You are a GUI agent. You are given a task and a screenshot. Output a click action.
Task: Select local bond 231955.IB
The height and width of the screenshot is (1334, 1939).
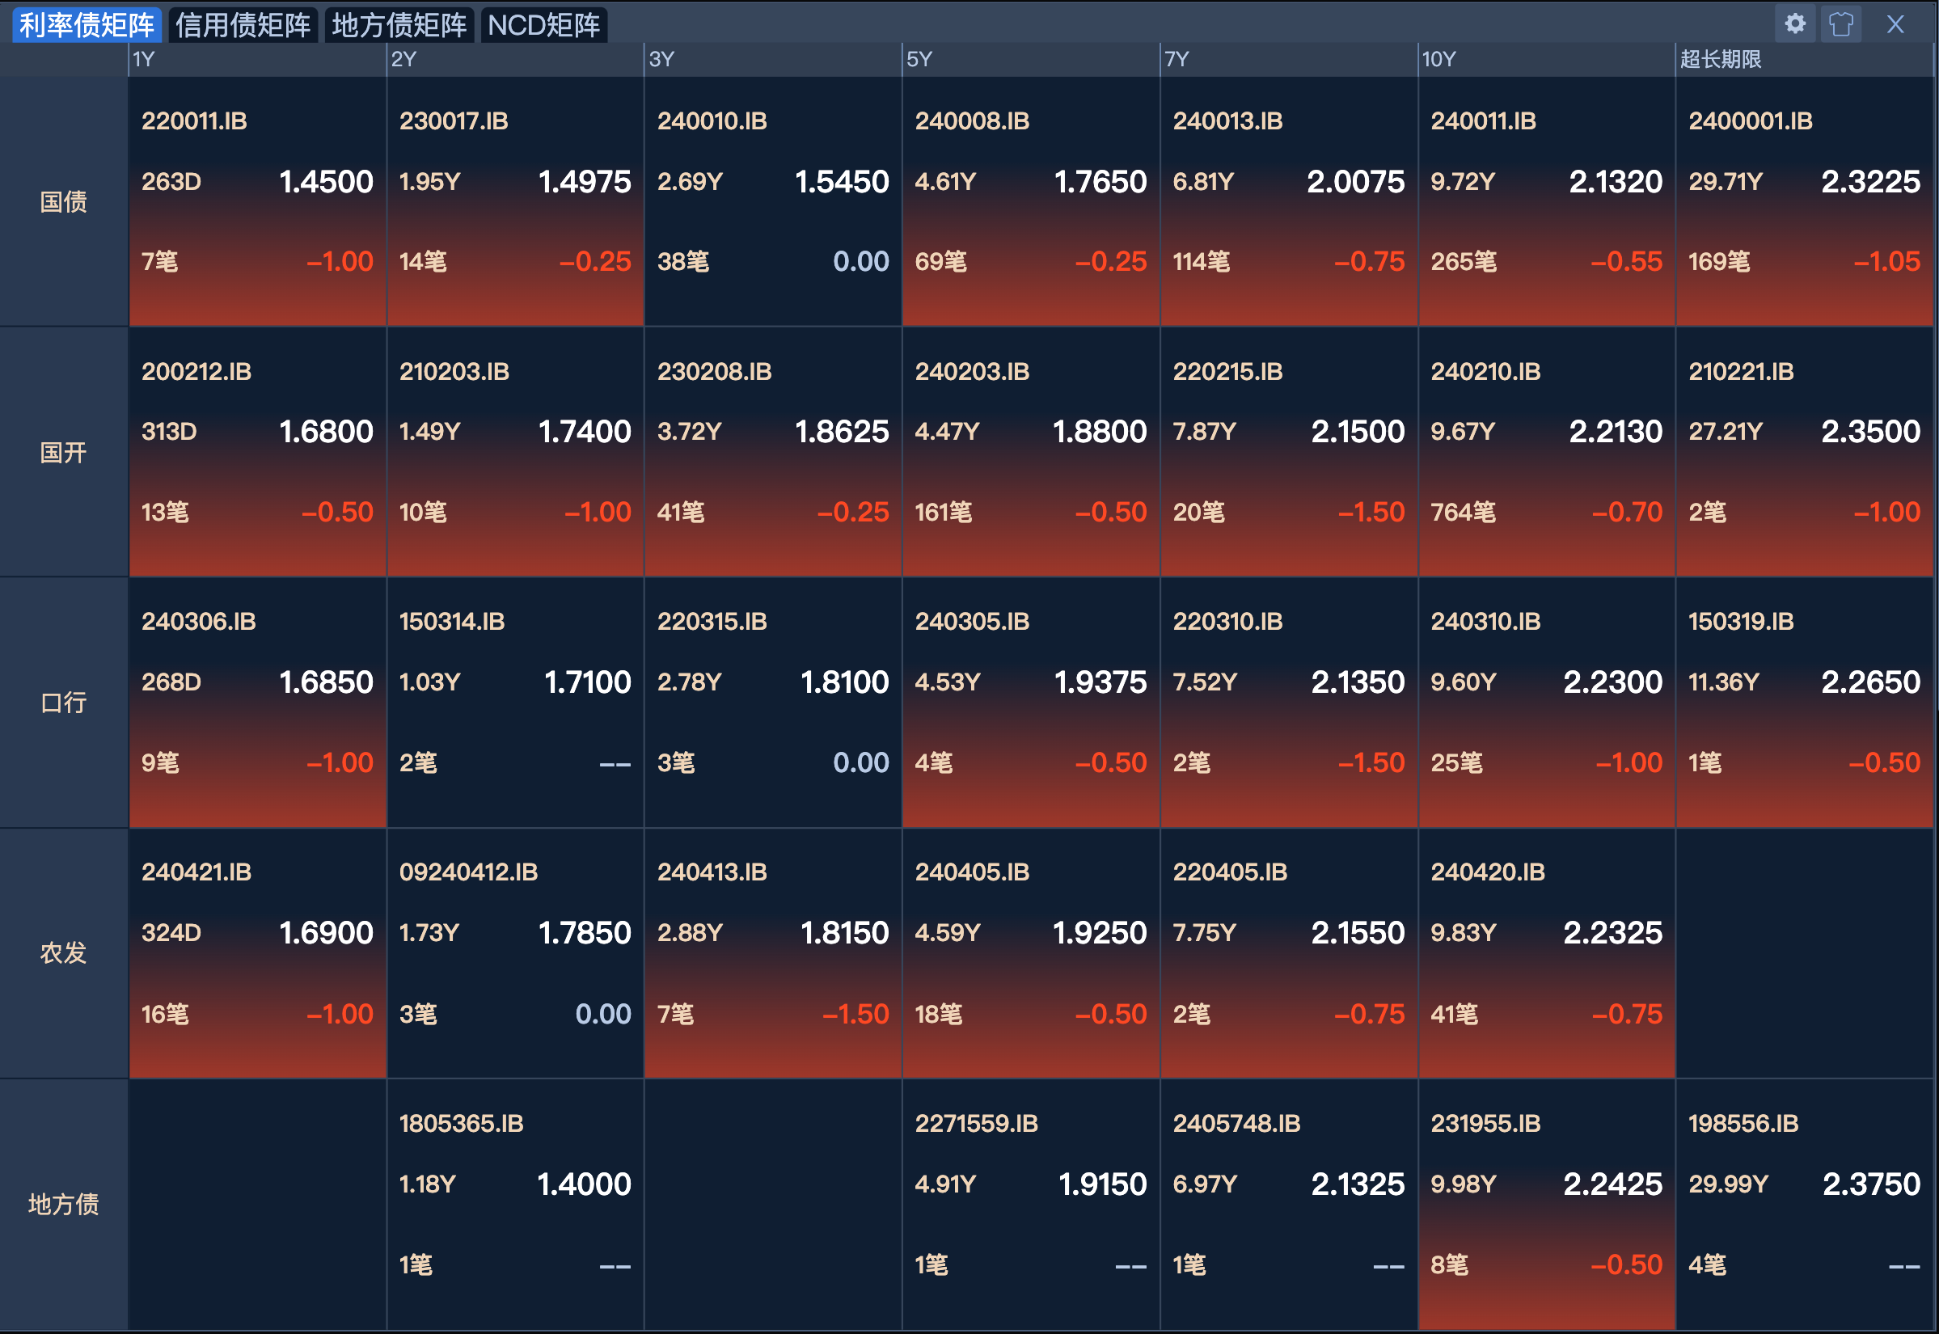[1485, 1122]
